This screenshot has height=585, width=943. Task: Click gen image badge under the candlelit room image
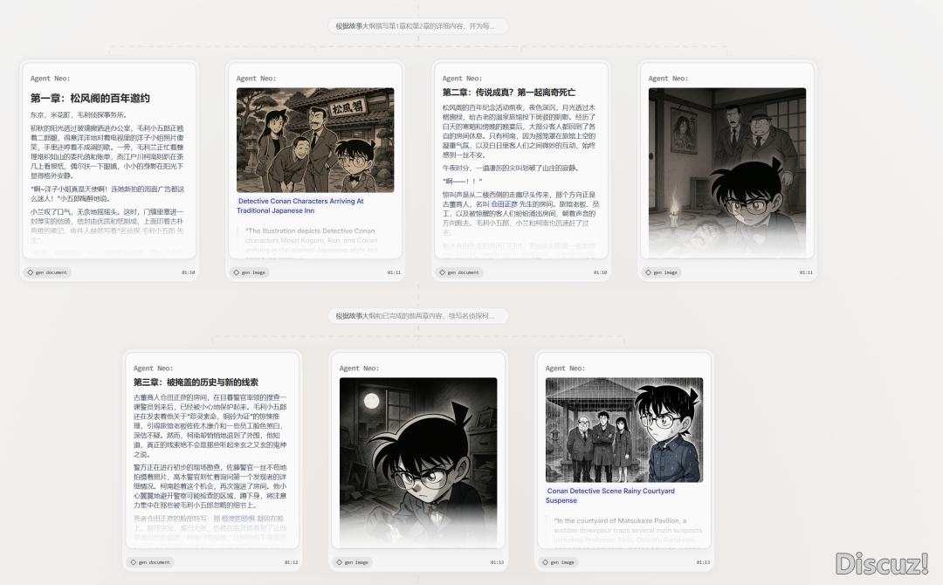click(x=664, y=272)
